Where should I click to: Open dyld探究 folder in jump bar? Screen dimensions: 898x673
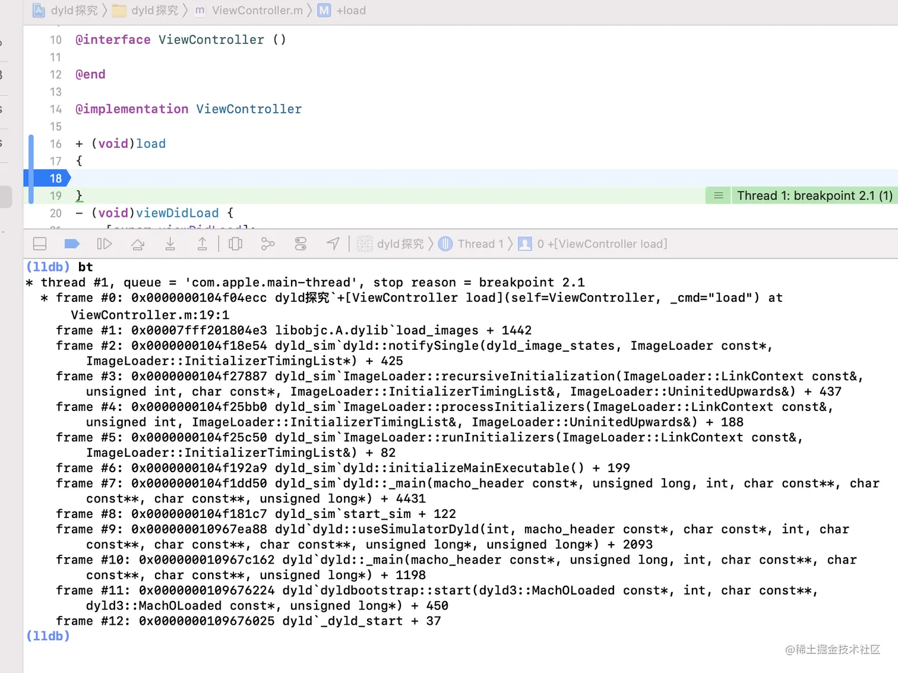(x=146, y=10)
